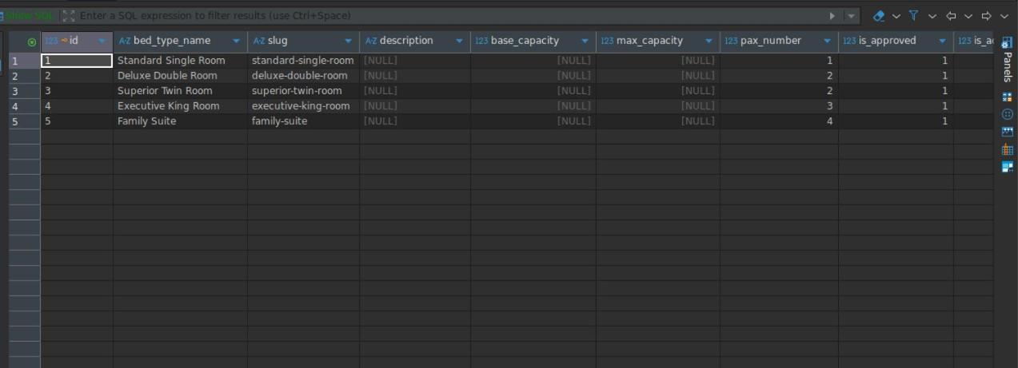Expand dropdown arrow next to the funnel icon
Image resolution: width=1018 pixels, height=368 pixels.
tap(932, 16)
